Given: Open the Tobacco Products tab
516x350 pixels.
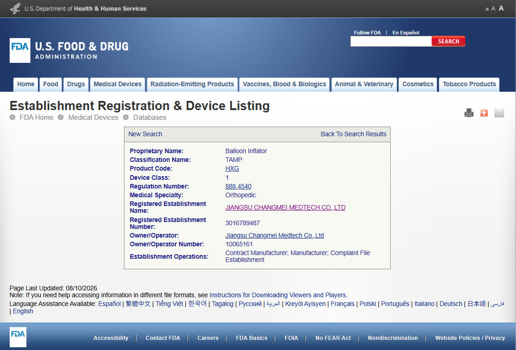Looking at the screenshot, I should [x=469, y=84].
